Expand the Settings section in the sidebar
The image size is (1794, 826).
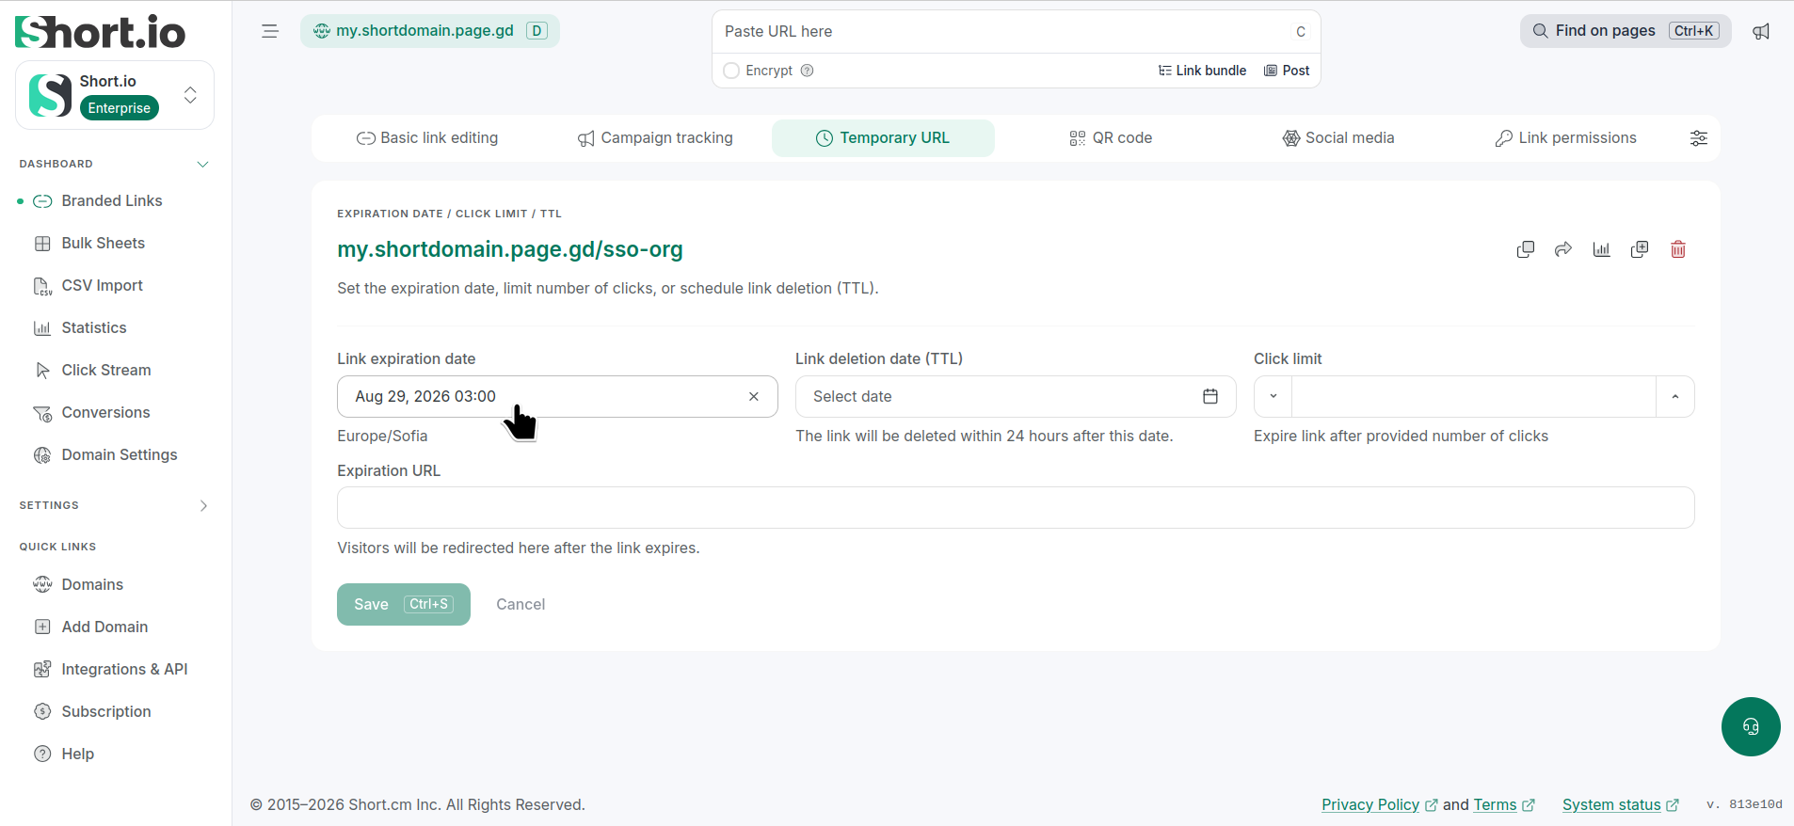click(x=203, y=505)
